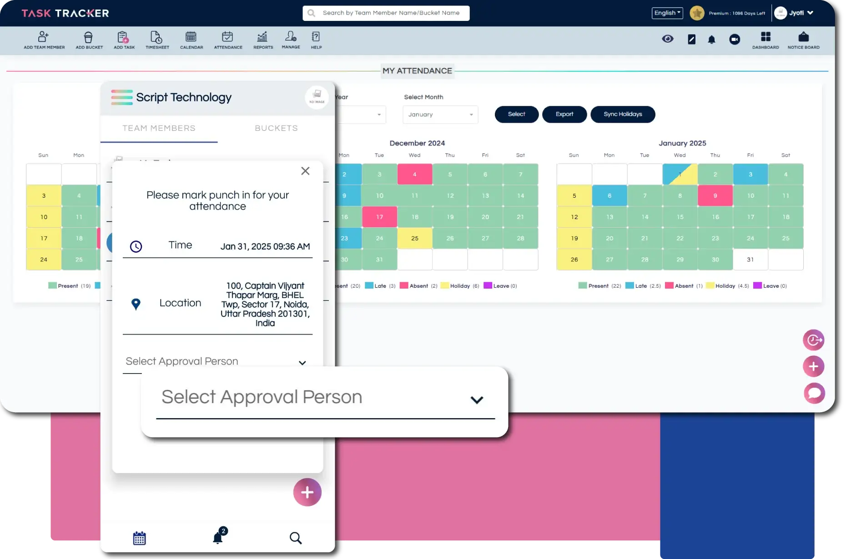The width and height of the screenshot is (846, 559).
Task: Open the Notice Board icon
Action: (x=803, y=40)
